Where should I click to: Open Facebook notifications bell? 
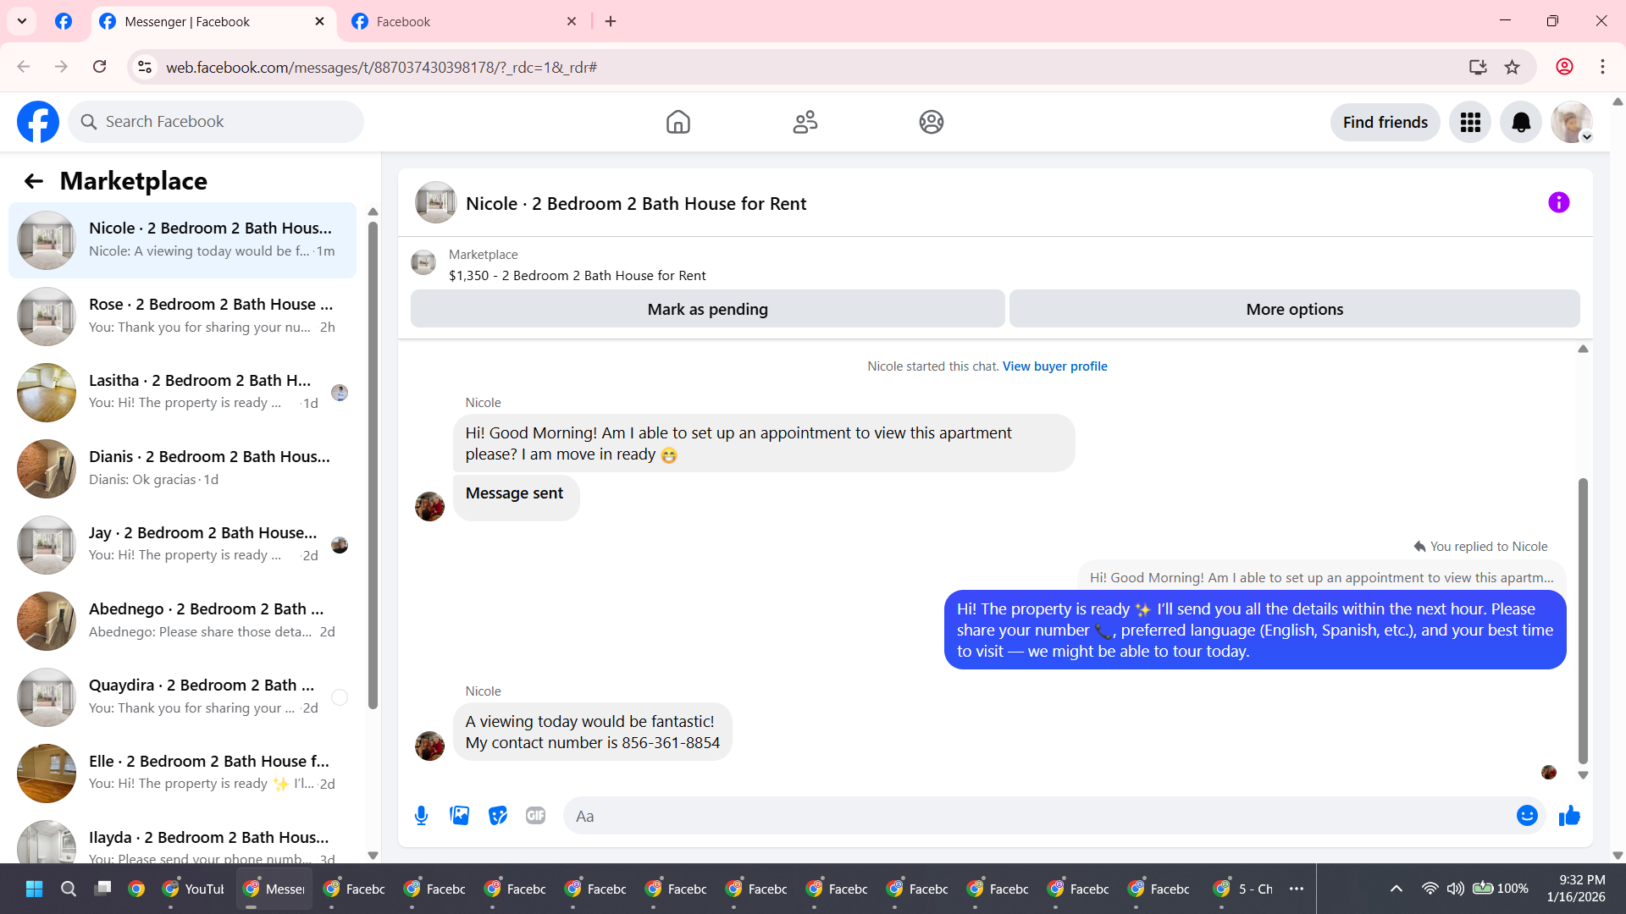tap(1521, 123)
